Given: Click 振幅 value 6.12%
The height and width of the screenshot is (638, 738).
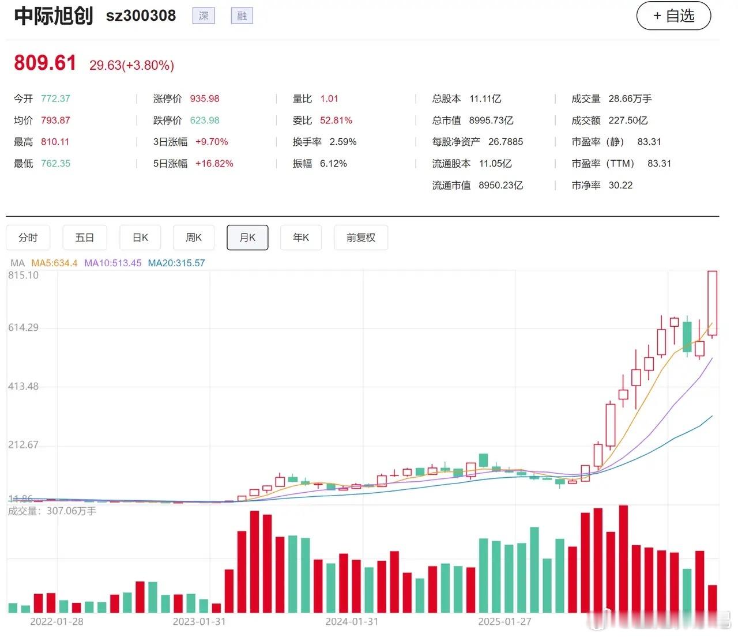Looking at the screenshot, I should [x=333, y=164].
